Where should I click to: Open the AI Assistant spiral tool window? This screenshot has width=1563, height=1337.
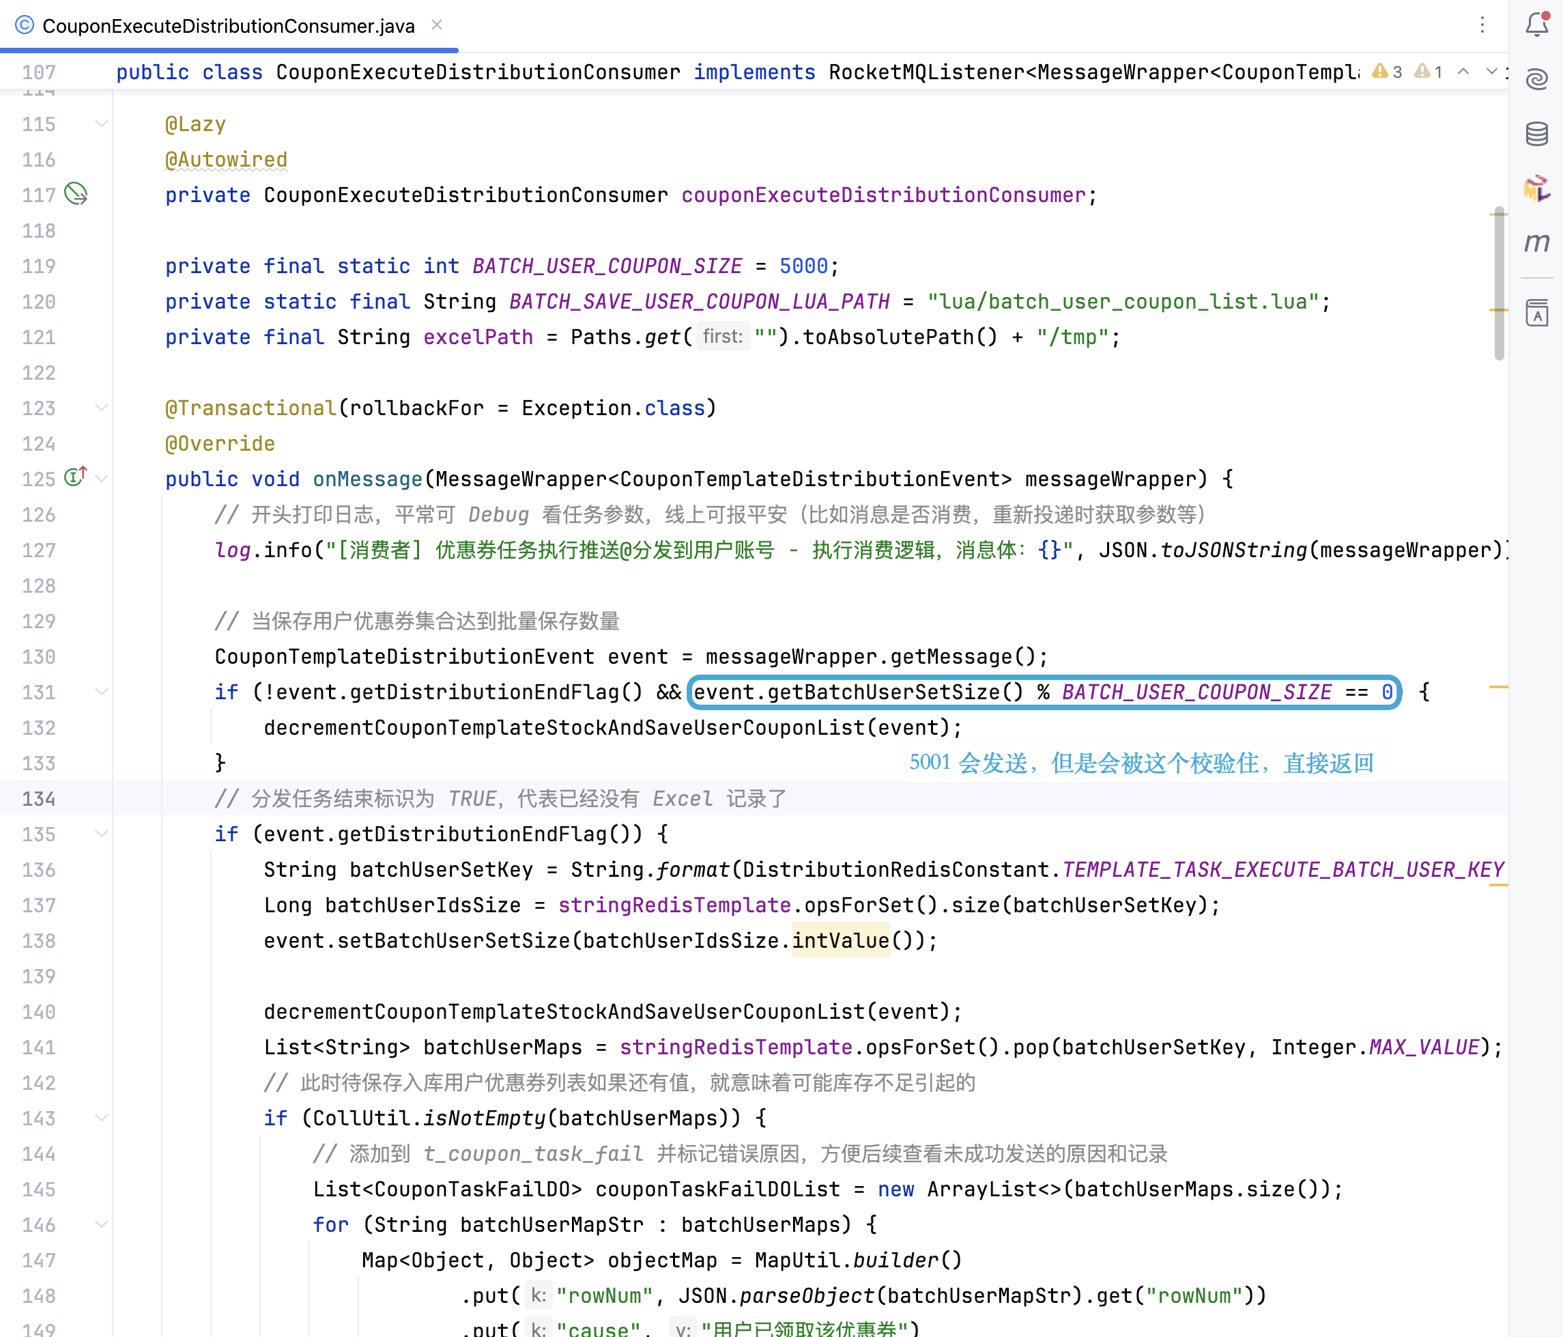click(1536, 79)
